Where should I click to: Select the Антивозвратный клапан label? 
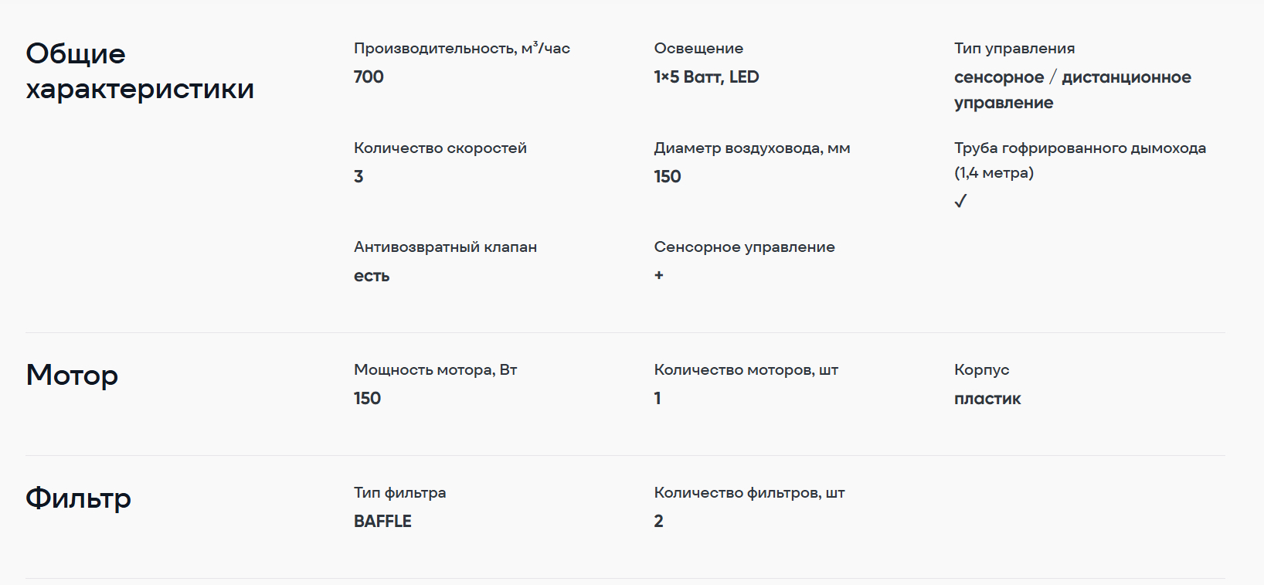445,247
